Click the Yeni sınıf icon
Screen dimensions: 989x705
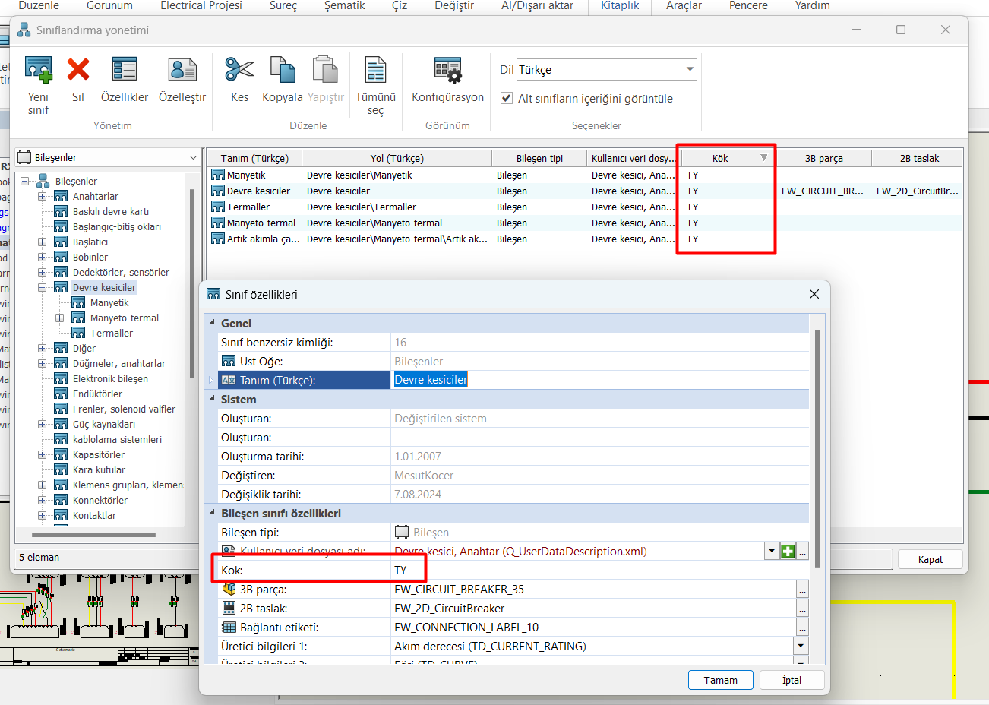tap(38, 70)
